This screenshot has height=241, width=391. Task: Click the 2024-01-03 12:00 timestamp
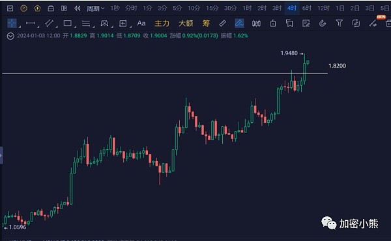click(38, 36)
